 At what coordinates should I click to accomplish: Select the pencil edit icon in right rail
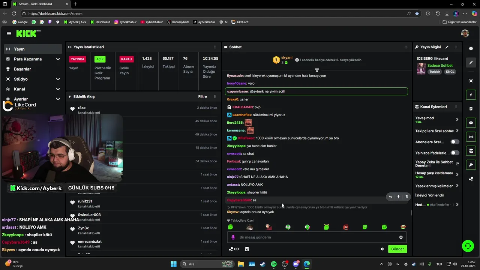click(x=471, y=63)
